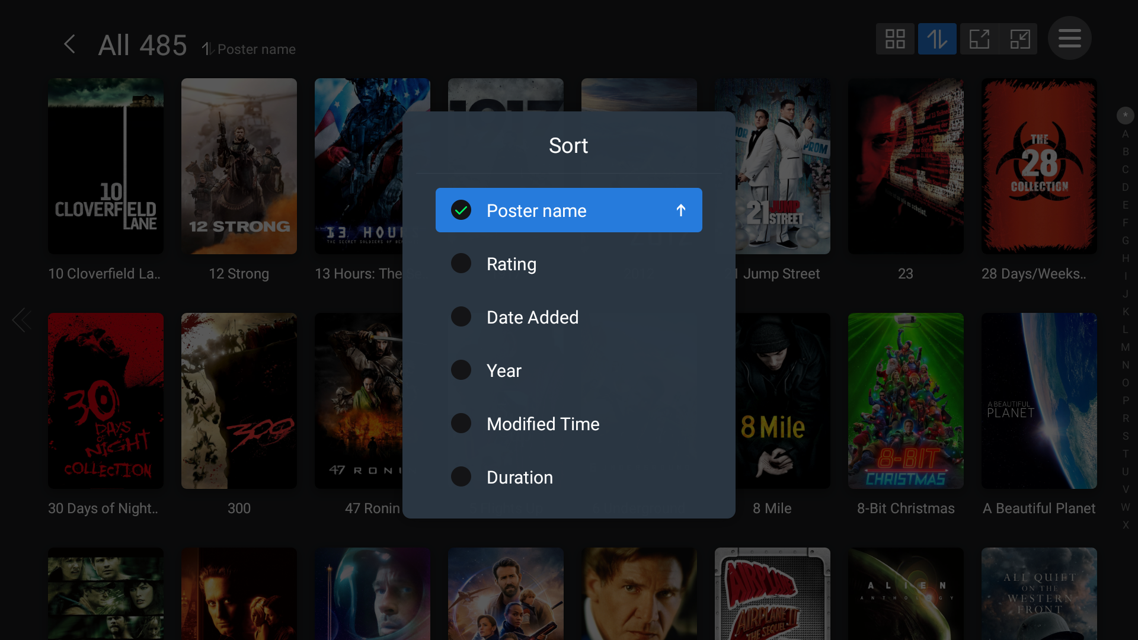Open the 10 Cloverfield Lane poster

(x=106, y=166)
